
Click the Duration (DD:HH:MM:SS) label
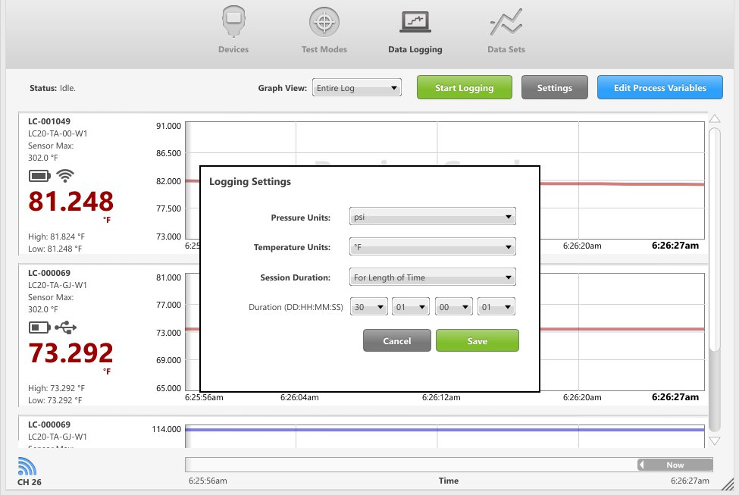point(296,307)
